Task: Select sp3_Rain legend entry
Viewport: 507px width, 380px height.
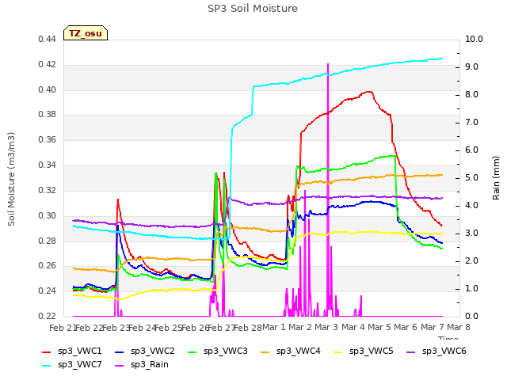Action: tap(142, 364)
